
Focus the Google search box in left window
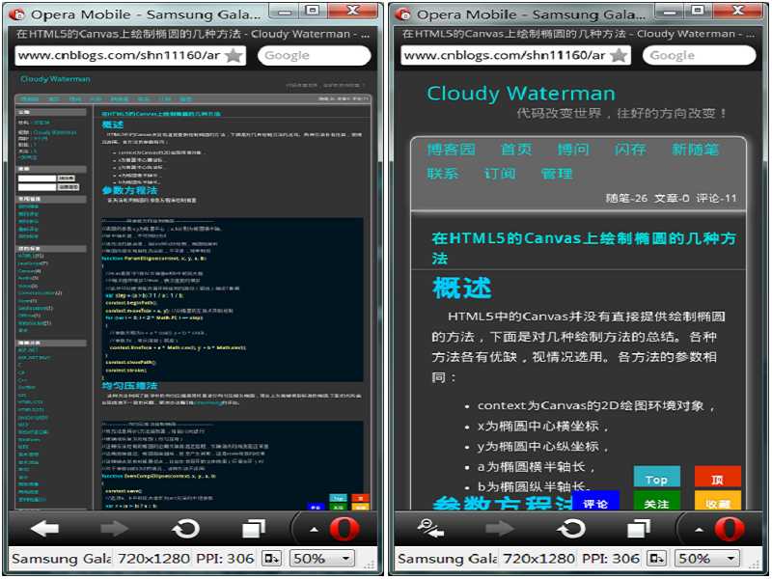[x=315, y=55]
